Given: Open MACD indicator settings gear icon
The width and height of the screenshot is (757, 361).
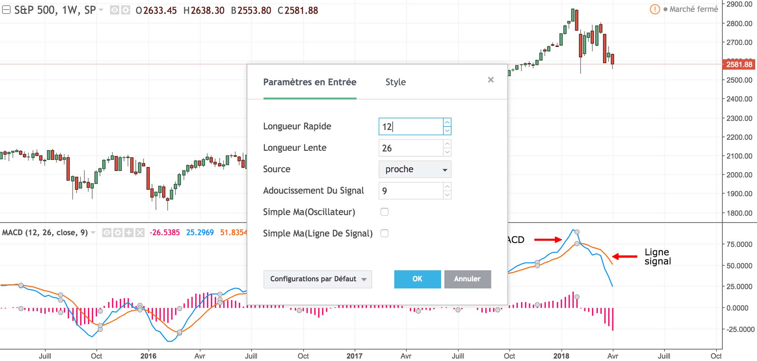Looking at the screenshot, I should click(x=118, y=233).
